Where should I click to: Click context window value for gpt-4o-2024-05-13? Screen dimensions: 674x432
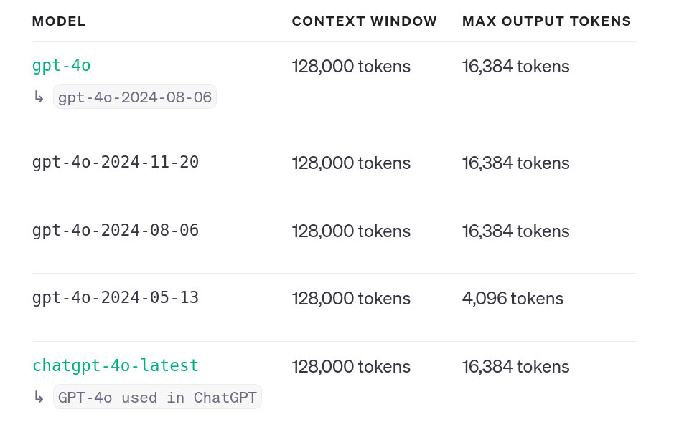[x=351, y=299]
